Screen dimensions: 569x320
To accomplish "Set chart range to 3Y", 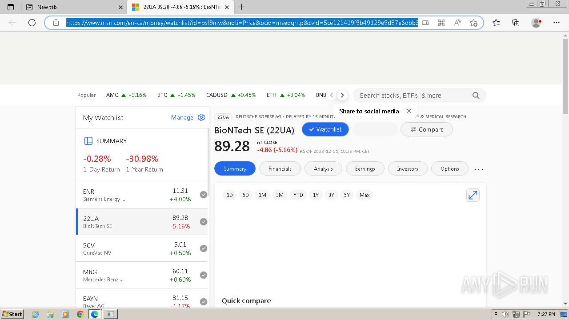I will pyautogui.click(x=331, y=195).
